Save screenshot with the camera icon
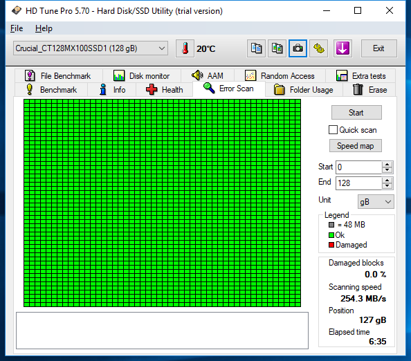The image size is (411, 361). click(298, 48)
